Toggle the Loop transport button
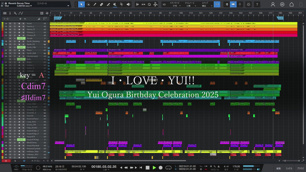Viewport: 306px width, 172px height. [x=168, y=168]
